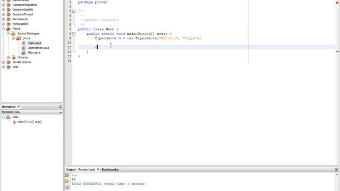This screenshot has width=340, height=191.
Task: Select the Libraries folder icon
Action: (13, 57)
